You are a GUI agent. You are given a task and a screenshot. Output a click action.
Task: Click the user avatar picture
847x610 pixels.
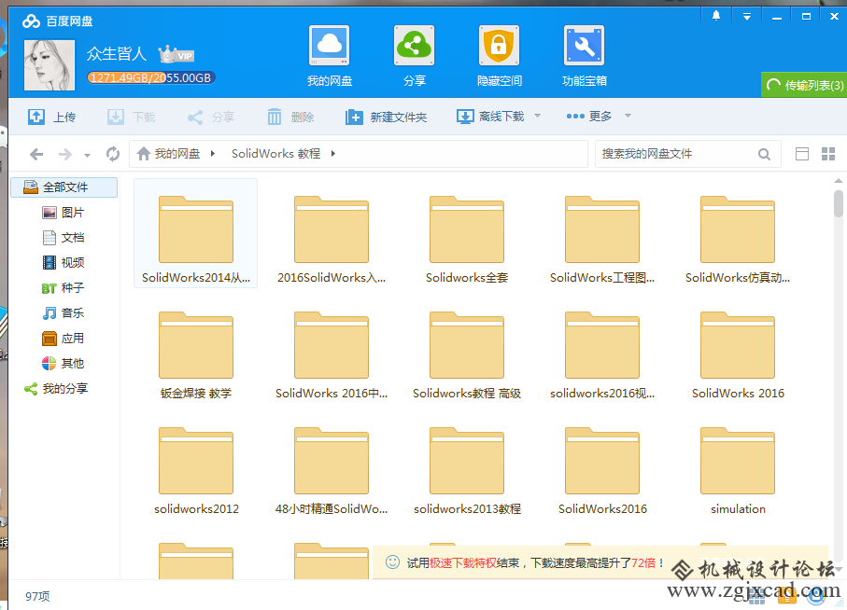(x=49, y=64)
